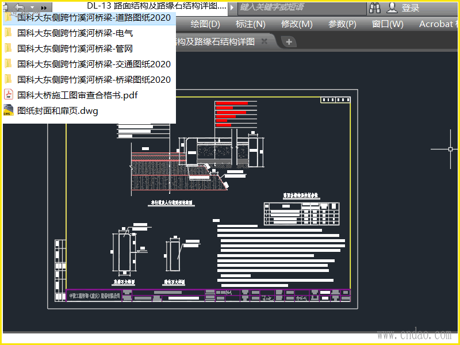
Task: Click the user login icon
Action: (392, 8)
